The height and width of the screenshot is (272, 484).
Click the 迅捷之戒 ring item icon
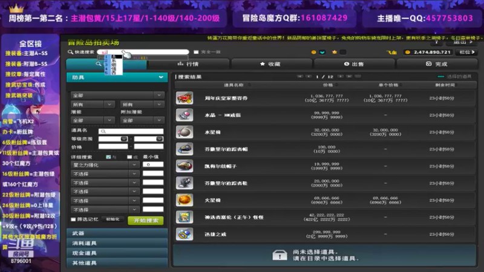(185, 234)
